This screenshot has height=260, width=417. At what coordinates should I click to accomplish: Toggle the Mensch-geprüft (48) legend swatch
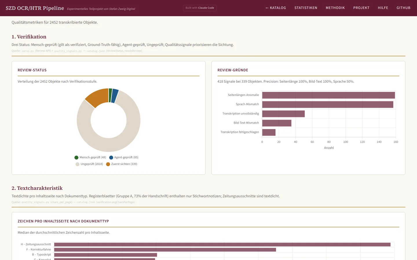click(76, 157)
